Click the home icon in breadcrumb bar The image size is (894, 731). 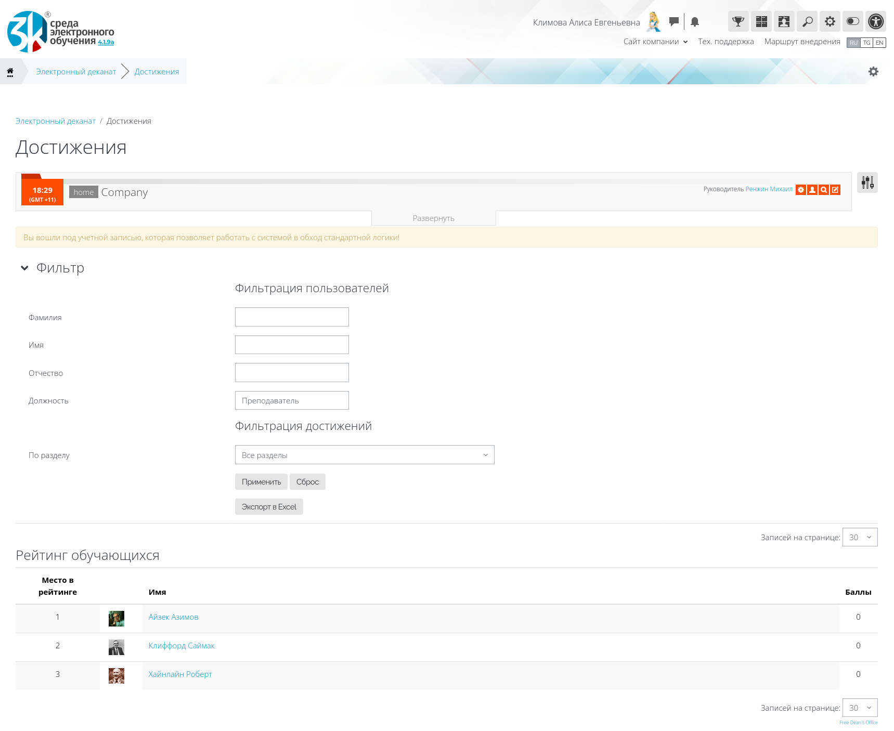point(10,72)
